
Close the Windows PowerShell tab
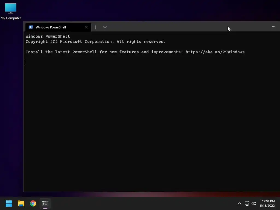click(86, 27)
